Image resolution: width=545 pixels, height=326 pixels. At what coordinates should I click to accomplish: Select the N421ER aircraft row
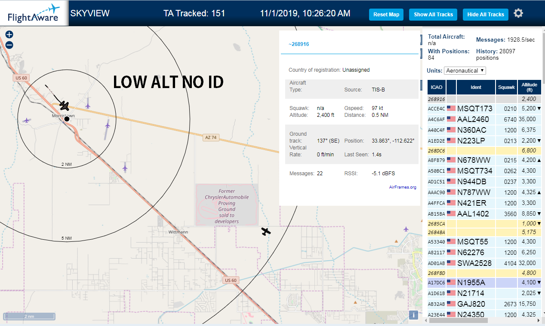pos(484,203)
